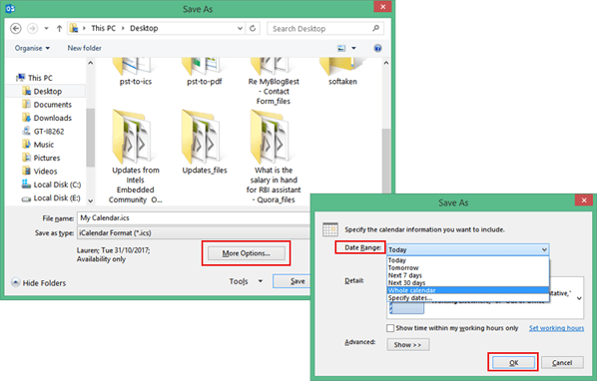The height and width of the screenshot is (381, 597).
Task: Open Videos in the navigation tree
Action: coord(40,172)
